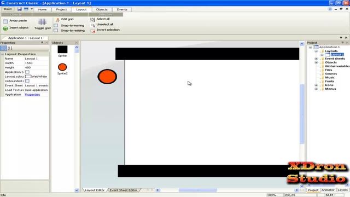Expand the Event sheets tree node
This screenshot has height=197, width=350.
316,59
